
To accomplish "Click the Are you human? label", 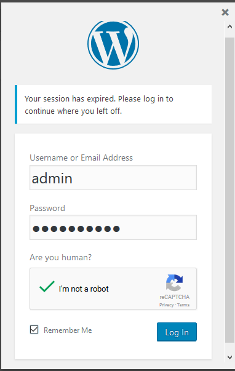I will (60, 257).
